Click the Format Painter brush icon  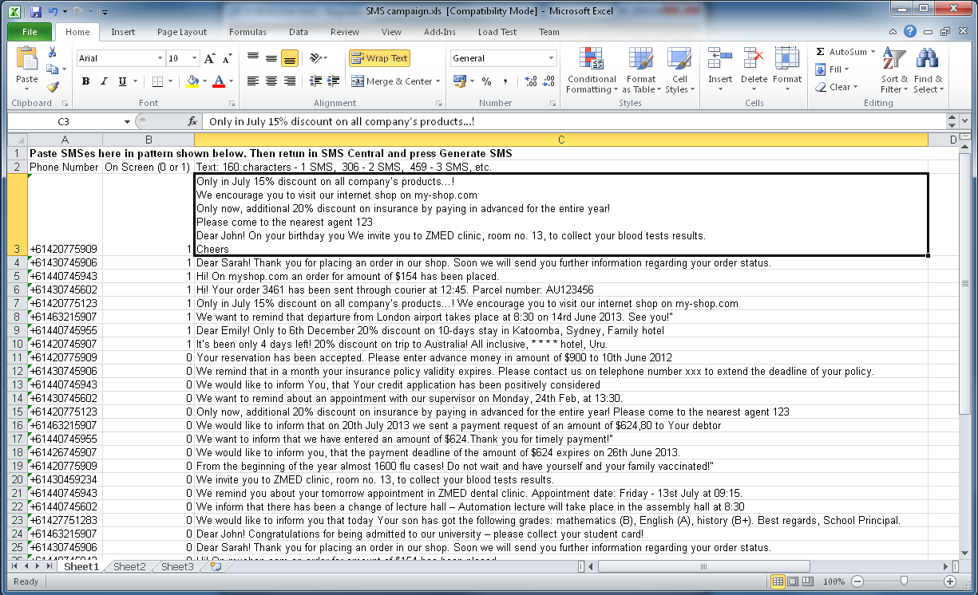pyautogui.click(x=53, y=87)
